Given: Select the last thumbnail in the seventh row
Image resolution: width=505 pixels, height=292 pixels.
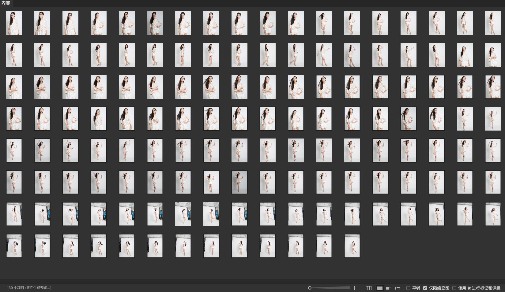Looking at the screenshot, I should (x=493, y=214).
